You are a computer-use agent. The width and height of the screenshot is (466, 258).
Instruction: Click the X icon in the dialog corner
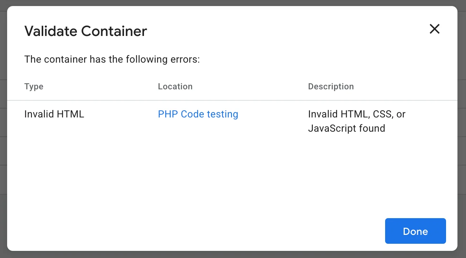pos(435,29)
